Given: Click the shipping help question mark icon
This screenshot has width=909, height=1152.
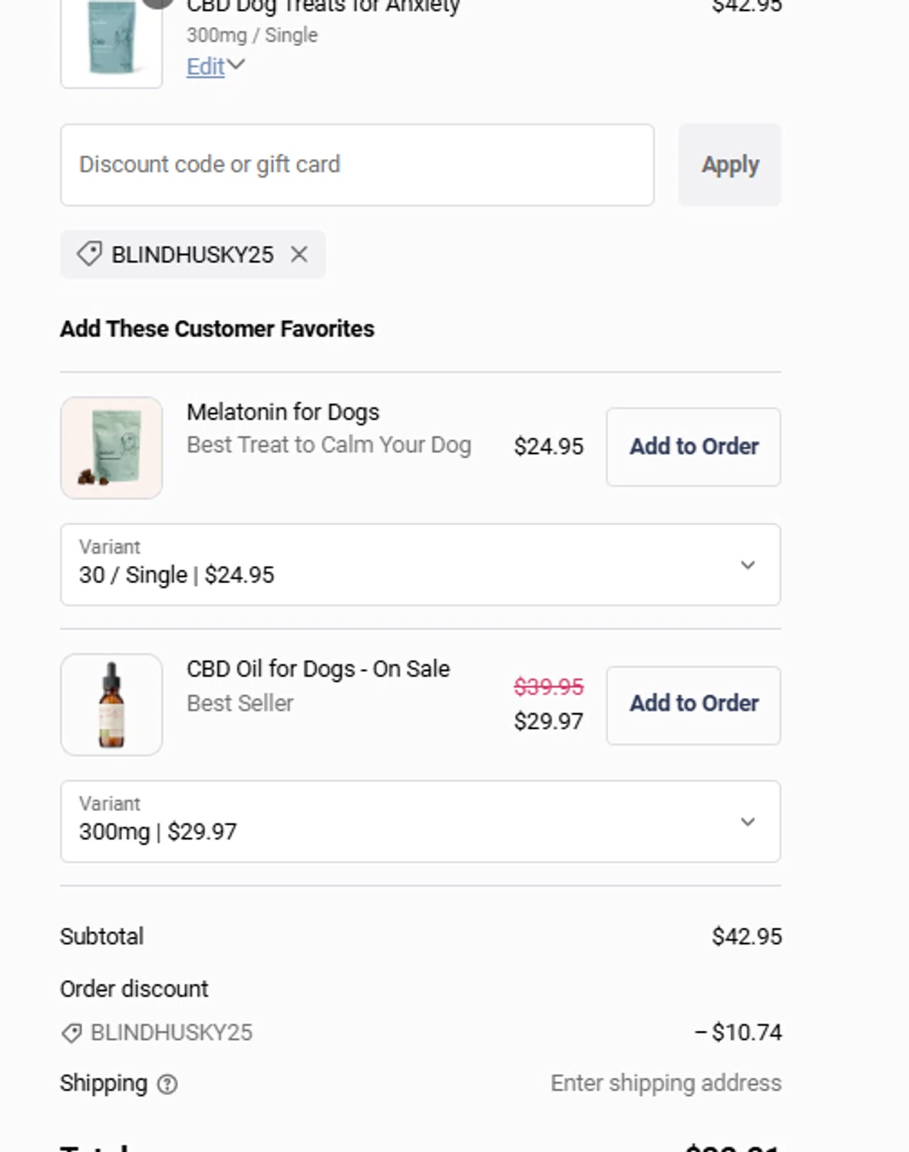Looking at the screenshot, I should pos(167,1084).
